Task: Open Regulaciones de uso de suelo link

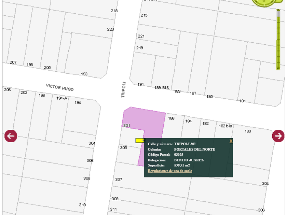Action: point(170,171)
